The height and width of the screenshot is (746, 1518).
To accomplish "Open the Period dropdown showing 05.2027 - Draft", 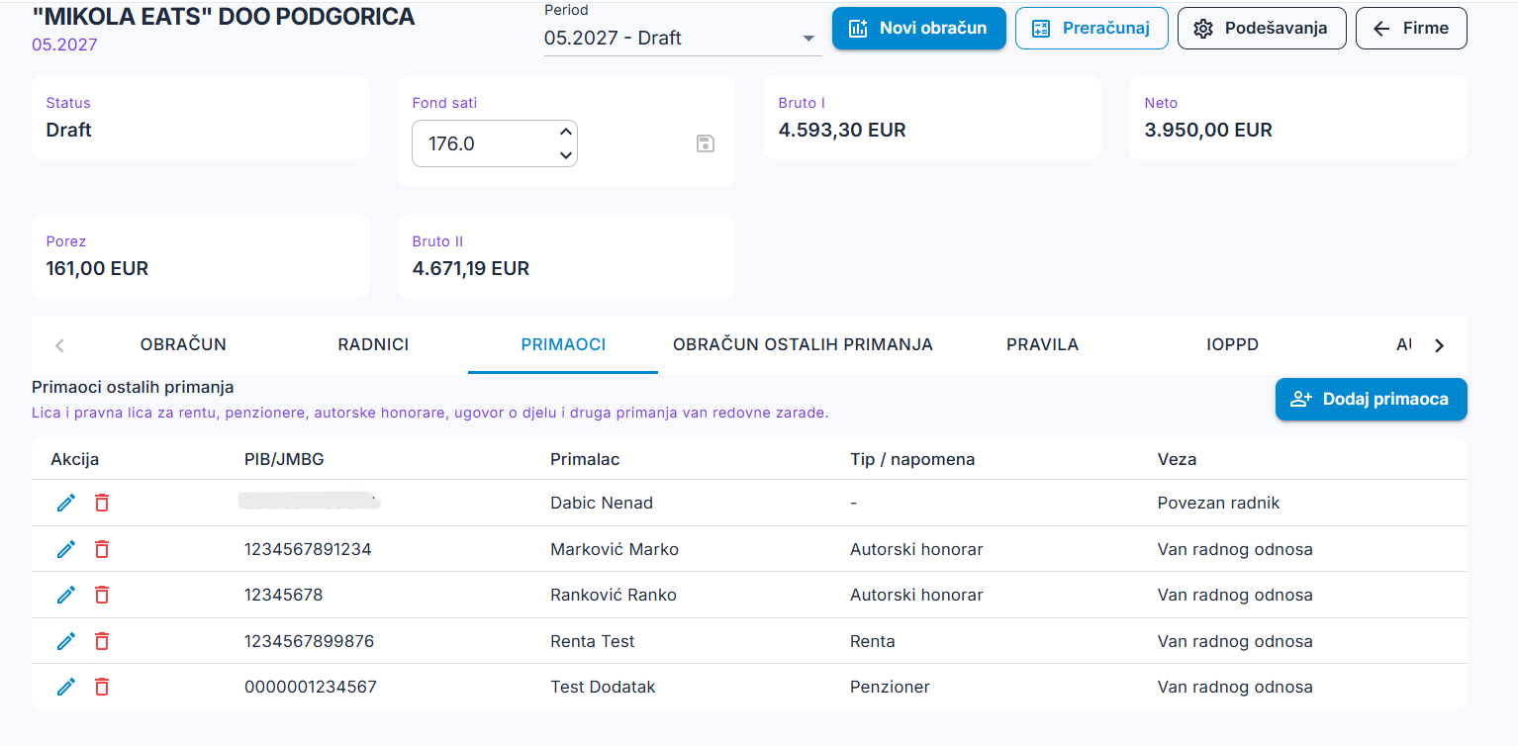I will point(683,39).
